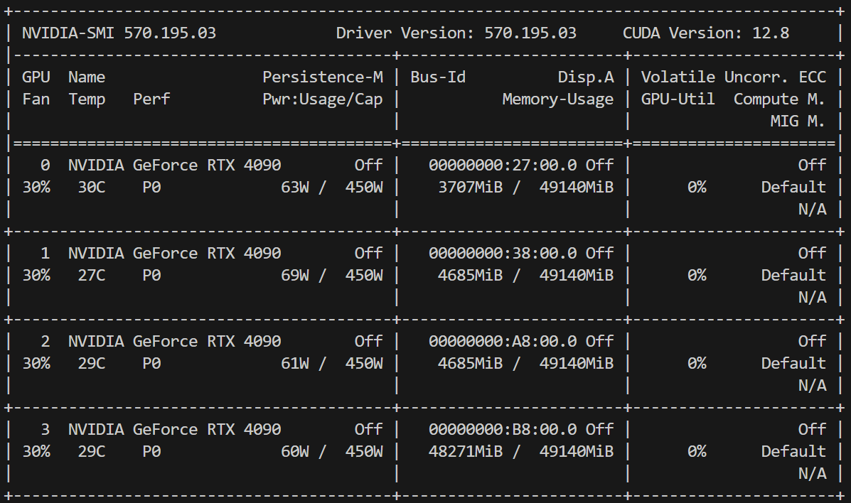Click the 'GPU-Util' column header
Viewport: 851px width, 503px height.
click(678, 99)
